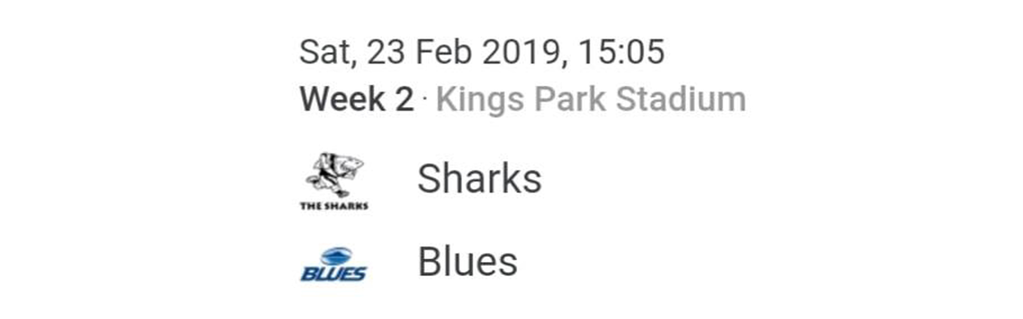
Task: Click the digit 2 in 'Week 2'
Action: 404,99
